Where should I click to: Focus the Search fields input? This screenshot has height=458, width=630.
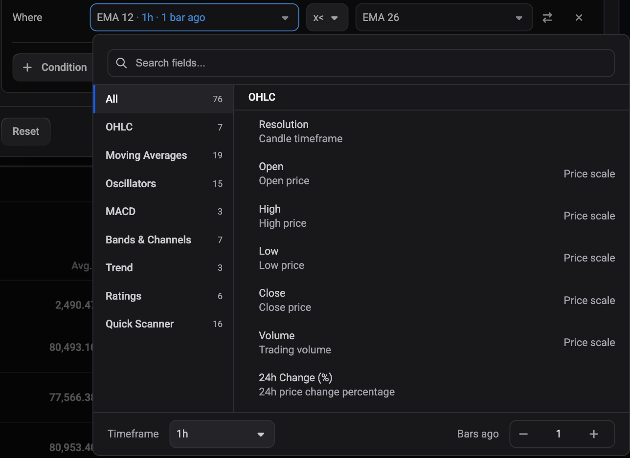pyautogui.click(x=361, y=63)
